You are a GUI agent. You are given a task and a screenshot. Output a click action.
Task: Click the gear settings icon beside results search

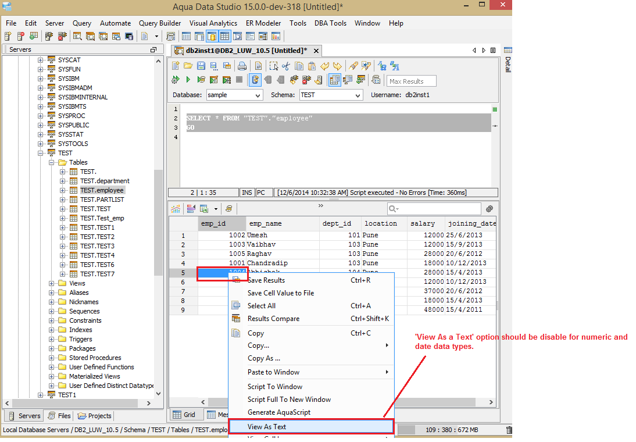489,209
